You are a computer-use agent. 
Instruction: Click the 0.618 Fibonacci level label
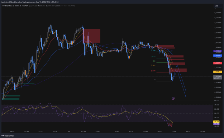tap(153, 57)
